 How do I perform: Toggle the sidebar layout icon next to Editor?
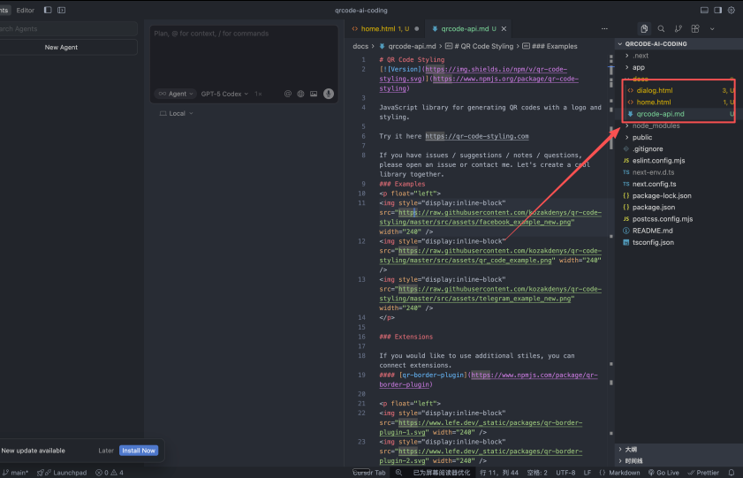(48, 11)
